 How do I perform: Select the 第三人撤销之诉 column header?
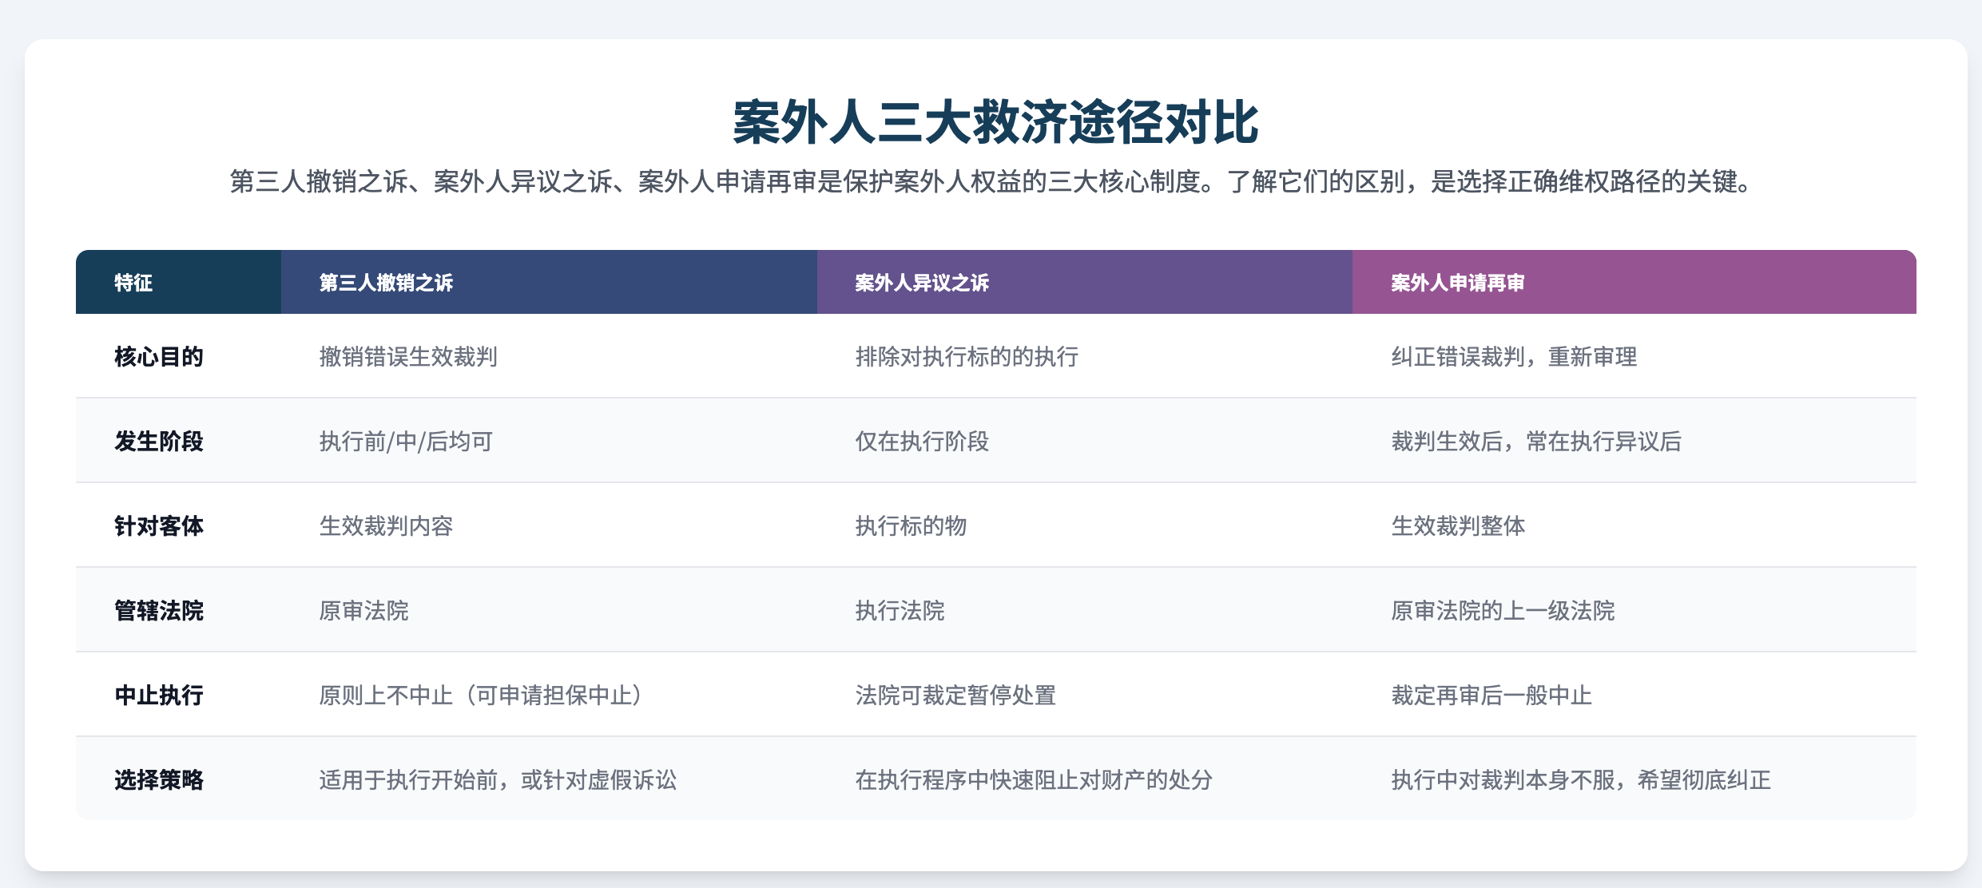[549, 282]
